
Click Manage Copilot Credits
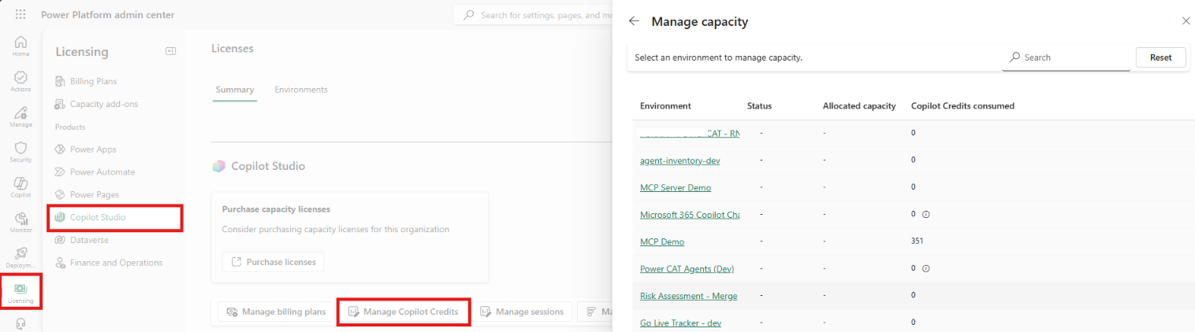(404, 312)
